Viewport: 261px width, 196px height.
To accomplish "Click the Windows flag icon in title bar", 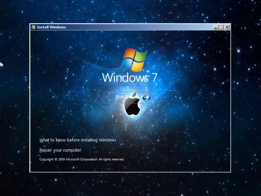I will coord(33,27).
